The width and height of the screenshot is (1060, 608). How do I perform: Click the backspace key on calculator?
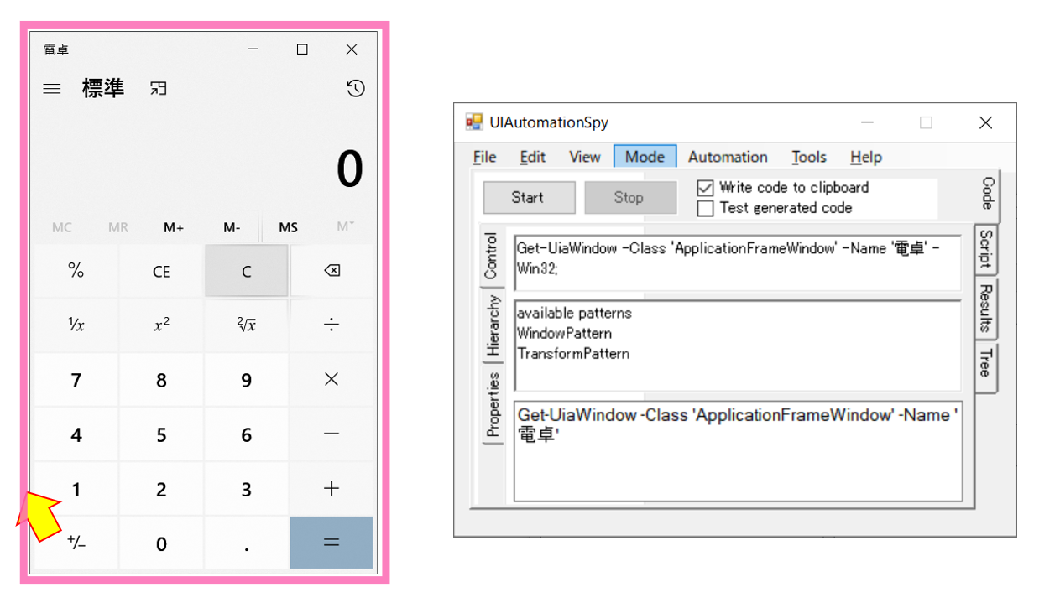coord(332,271)
